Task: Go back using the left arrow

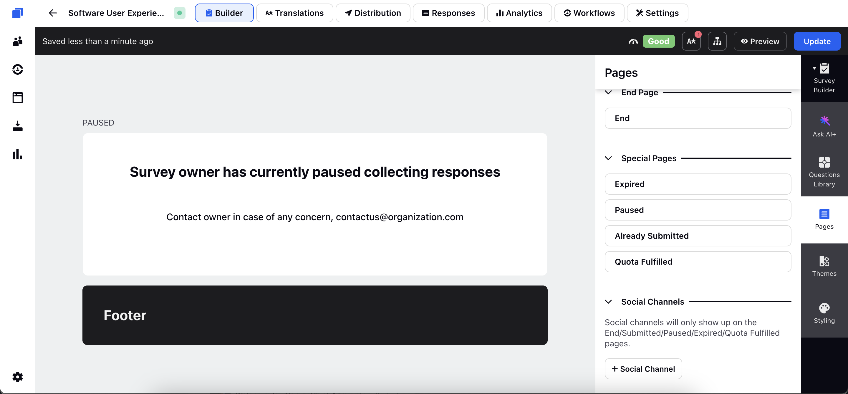Action: (53, 13)
